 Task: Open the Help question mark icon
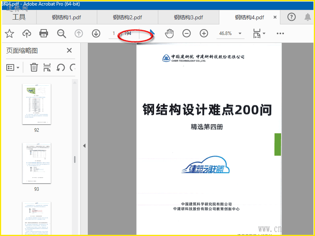[291, 17]
